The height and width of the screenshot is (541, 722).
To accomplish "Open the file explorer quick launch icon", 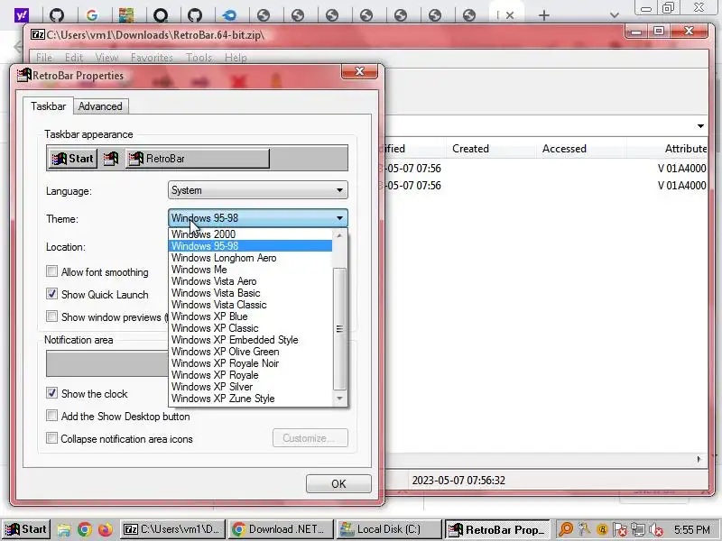I will point(64,530).
